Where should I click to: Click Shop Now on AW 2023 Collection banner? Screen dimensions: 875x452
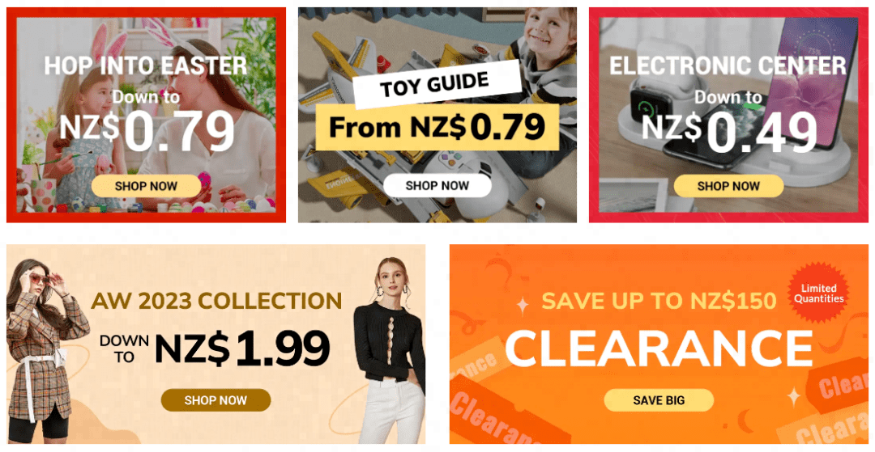click(x=216, y=399)
